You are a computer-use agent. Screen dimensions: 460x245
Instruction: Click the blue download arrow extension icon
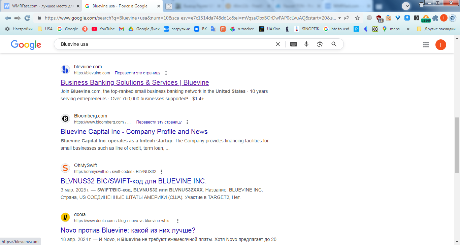click(x=407, y=18)
